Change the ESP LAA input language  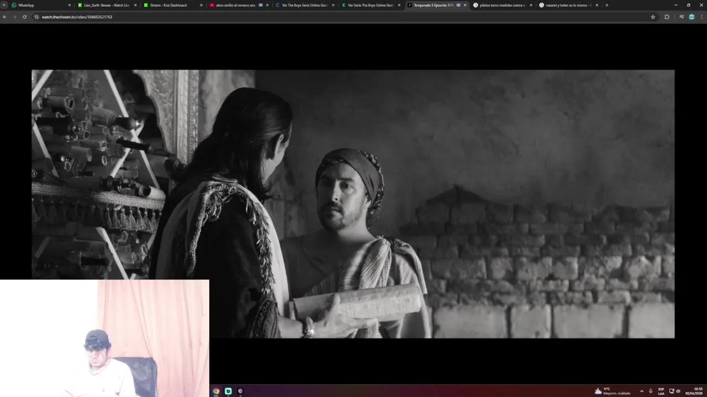click(x=661, y=391)
